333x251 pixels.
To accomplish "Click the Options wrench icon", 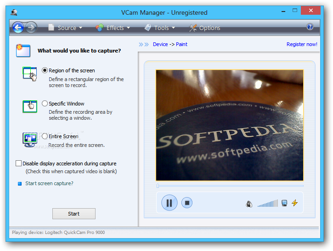I will tap(193, 28).
